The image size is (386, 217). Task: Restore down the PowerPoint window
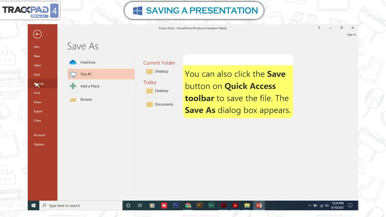pos(341,28)
